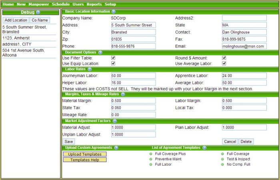Click Average Labor rate field

pos(244,83)
